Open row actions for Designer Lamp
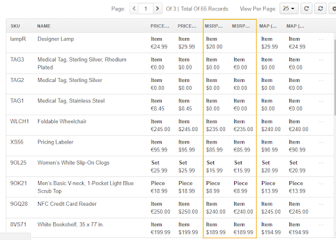Screen dimensions: 336x240 322,39
